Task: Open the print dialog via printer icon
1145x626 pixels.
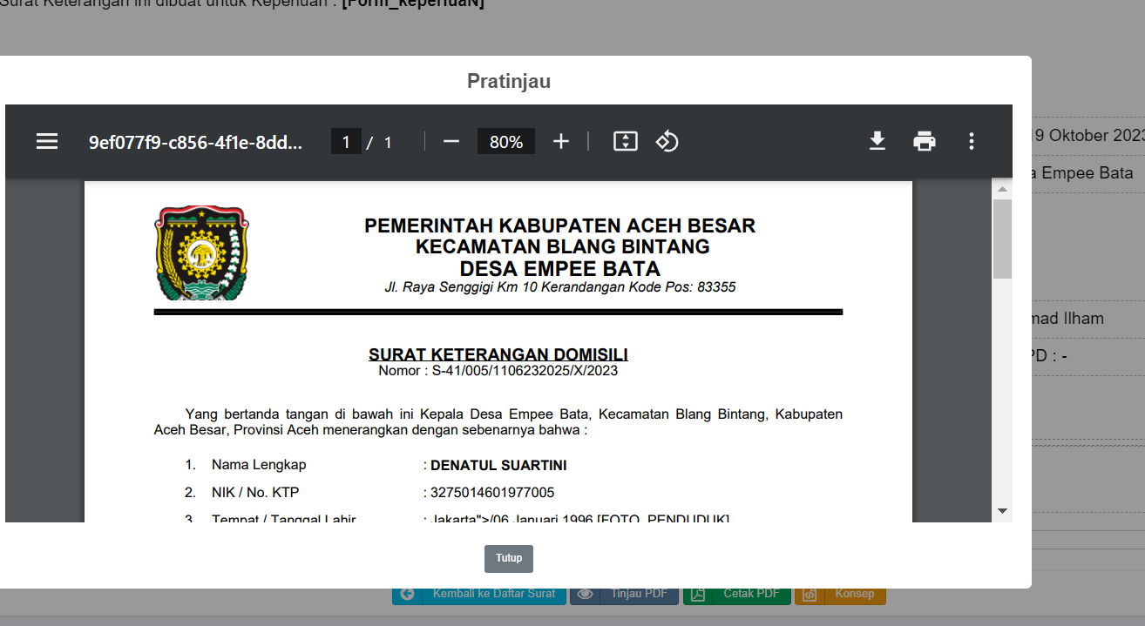Action: tap(925, 141)
